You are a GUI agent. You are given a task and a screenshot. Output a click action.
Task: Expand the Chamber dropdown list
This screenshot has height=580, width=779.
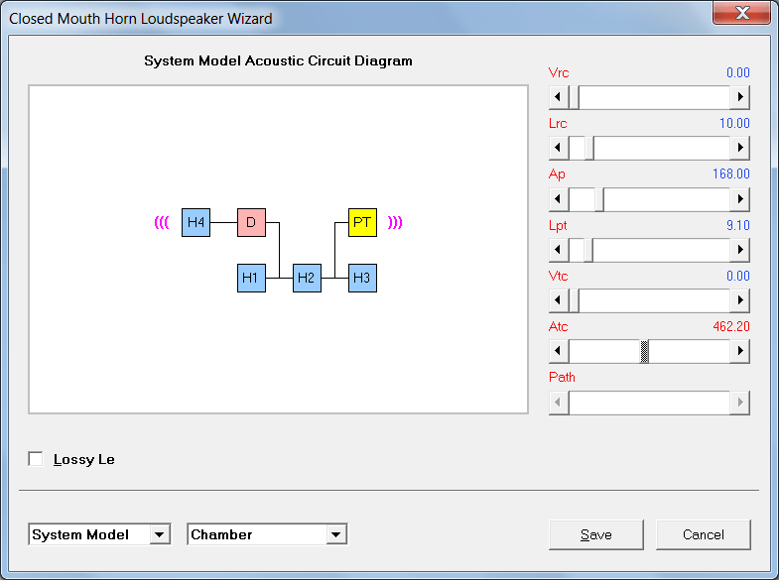point(336,534)
